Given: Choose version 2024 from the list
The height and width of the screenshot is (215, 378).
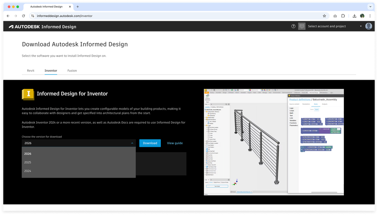Looking at the screenshot, I should [x=79, y=171].
